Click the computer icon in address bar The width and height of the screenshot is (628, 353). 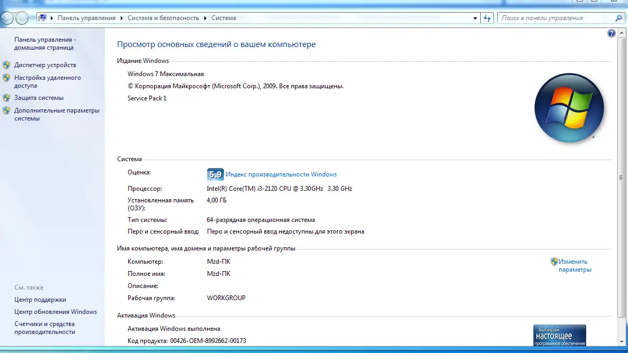(42, 18)
